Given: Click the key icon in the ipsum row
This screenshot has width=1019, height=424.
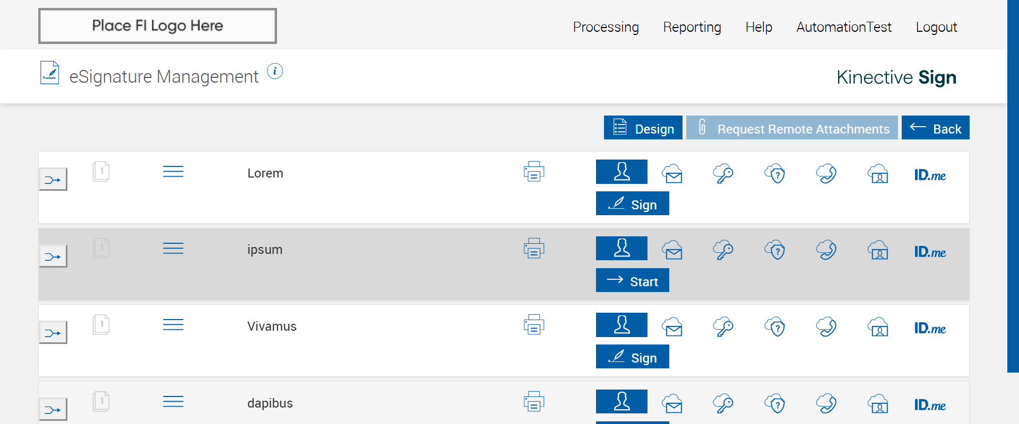Looking at the screenshot, I should coord(723,250).
